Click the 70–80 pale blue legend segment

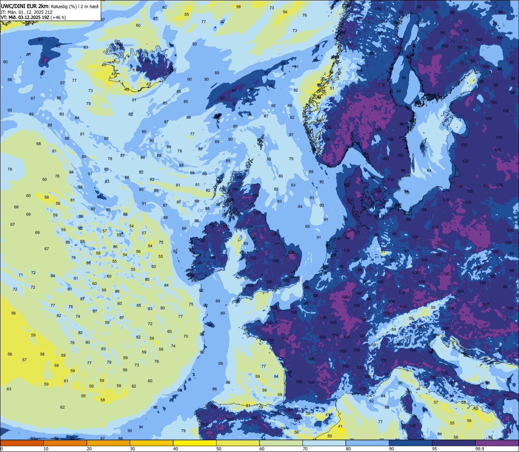(x=324, y=443)
